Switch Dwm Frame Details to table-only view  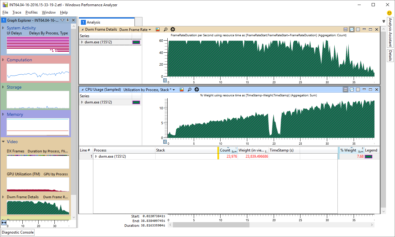tap(358, 29)
